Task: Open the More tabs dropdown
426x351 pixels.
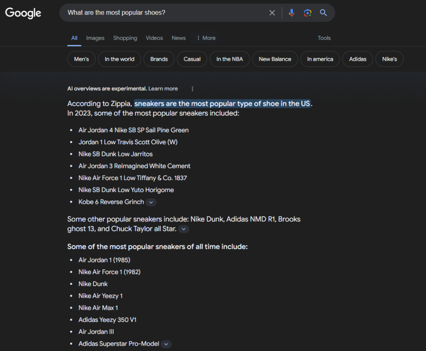Action: (206, 38)
